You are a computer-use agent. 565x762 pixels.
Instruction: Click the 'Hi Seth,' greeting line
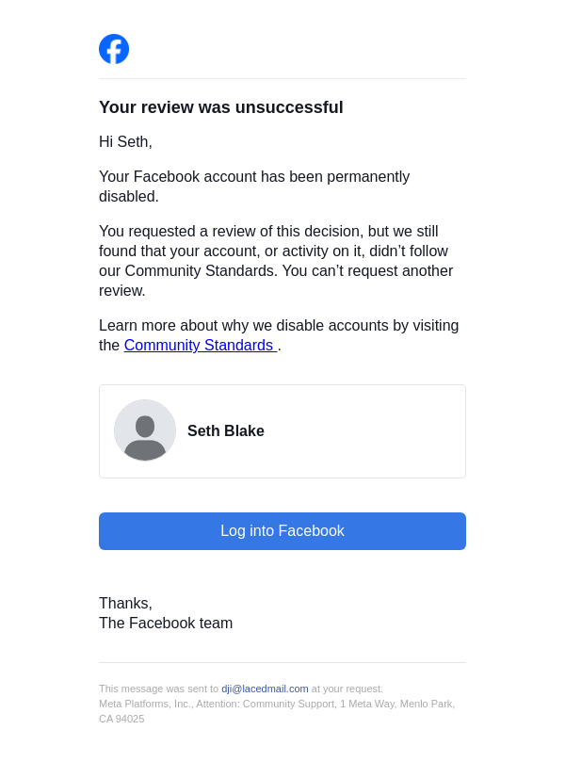pyautogui.click(x=125, y=142)
